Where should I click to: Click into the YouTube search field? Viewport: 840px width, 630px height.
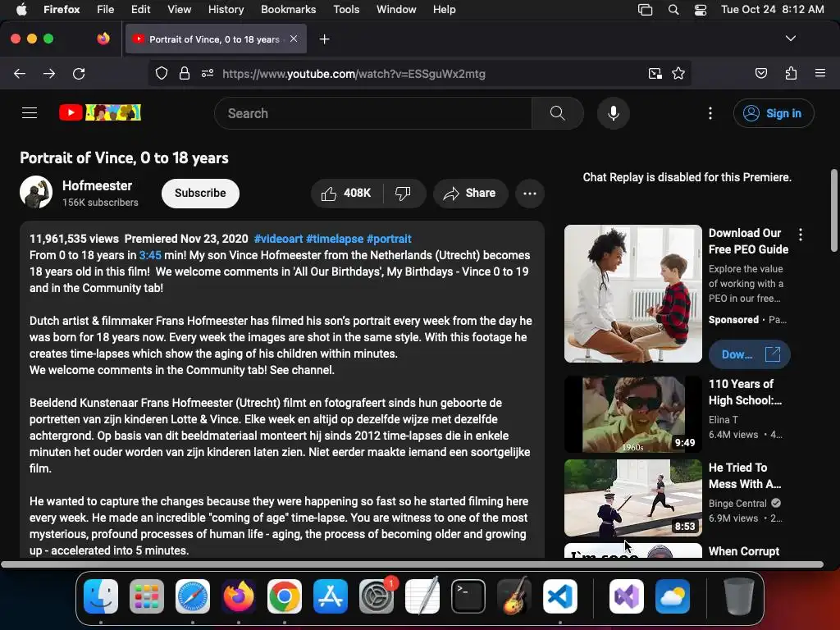point(373,113)
